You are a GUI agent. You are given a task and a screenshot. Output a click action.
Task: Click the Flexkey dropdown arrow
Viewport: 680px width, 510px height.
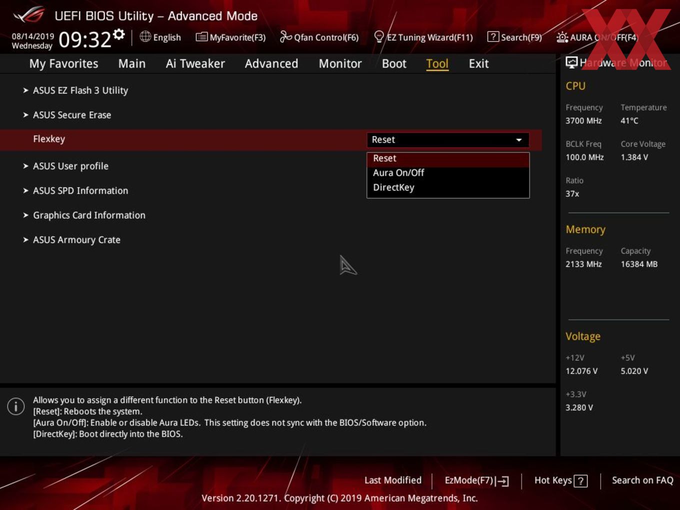tap(519, 140)
